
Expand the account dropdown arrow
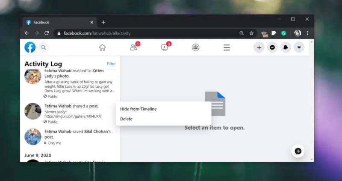[299, 47]
